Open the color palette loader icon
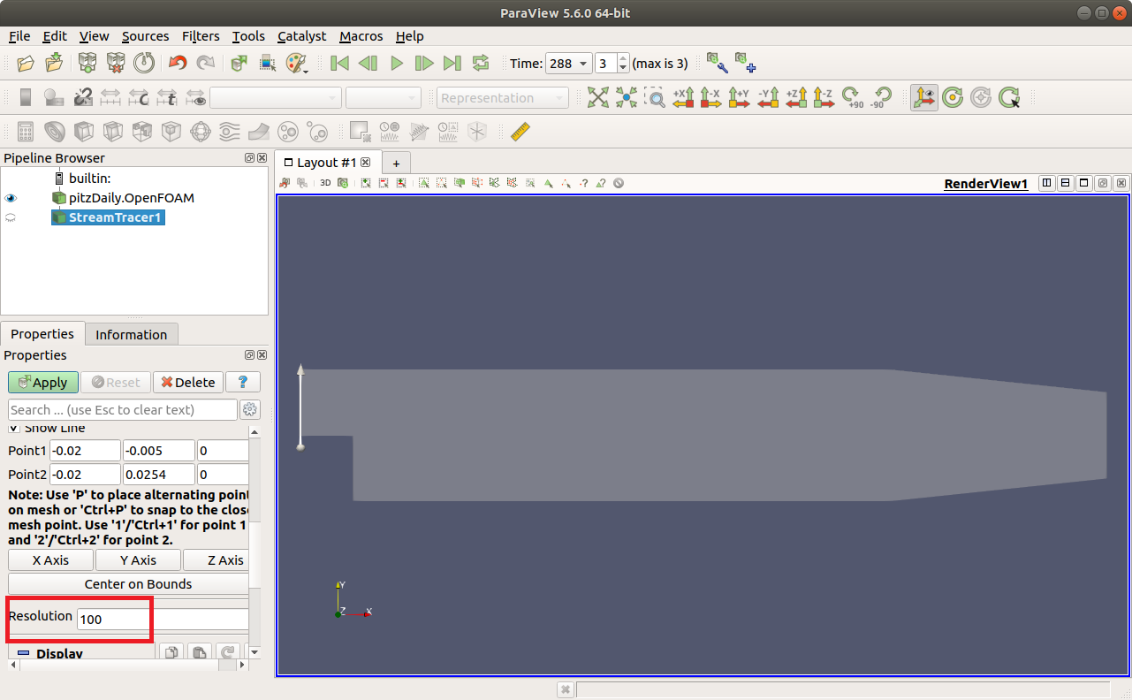The image size is (1132, 700). [x=296, y=64]
